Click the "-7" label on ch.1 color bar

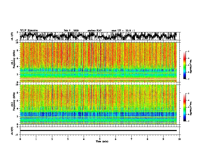pyautogui.click(x=188, y=79)
